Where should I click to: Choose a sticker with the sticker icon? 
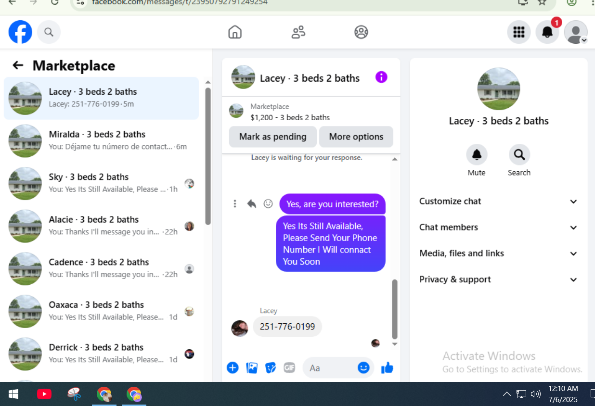tap(271, 368)
